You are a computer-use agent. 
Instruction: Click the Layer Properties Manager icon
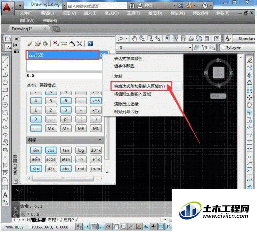(196, 48)
